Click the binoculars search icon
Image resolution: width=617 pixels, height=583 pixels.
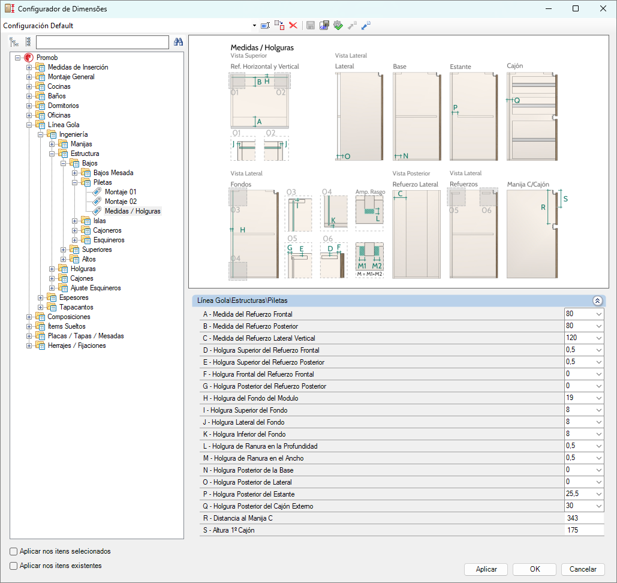click(x=178, y=42)
